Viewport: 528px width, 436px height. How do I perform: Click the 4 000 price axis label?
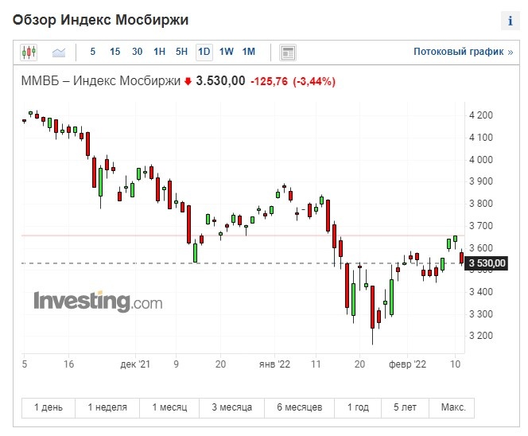coord(481,159)
